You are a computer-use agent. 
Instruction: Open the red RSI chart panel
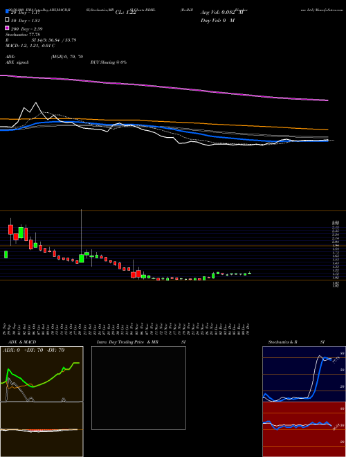pos(304,429)
